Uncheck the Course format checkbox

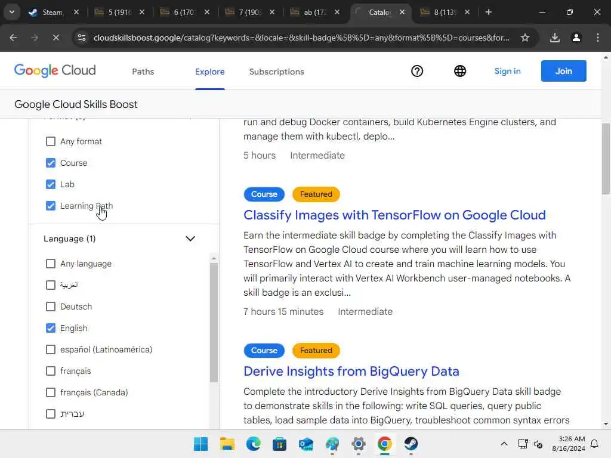click(x=51, y=163)
